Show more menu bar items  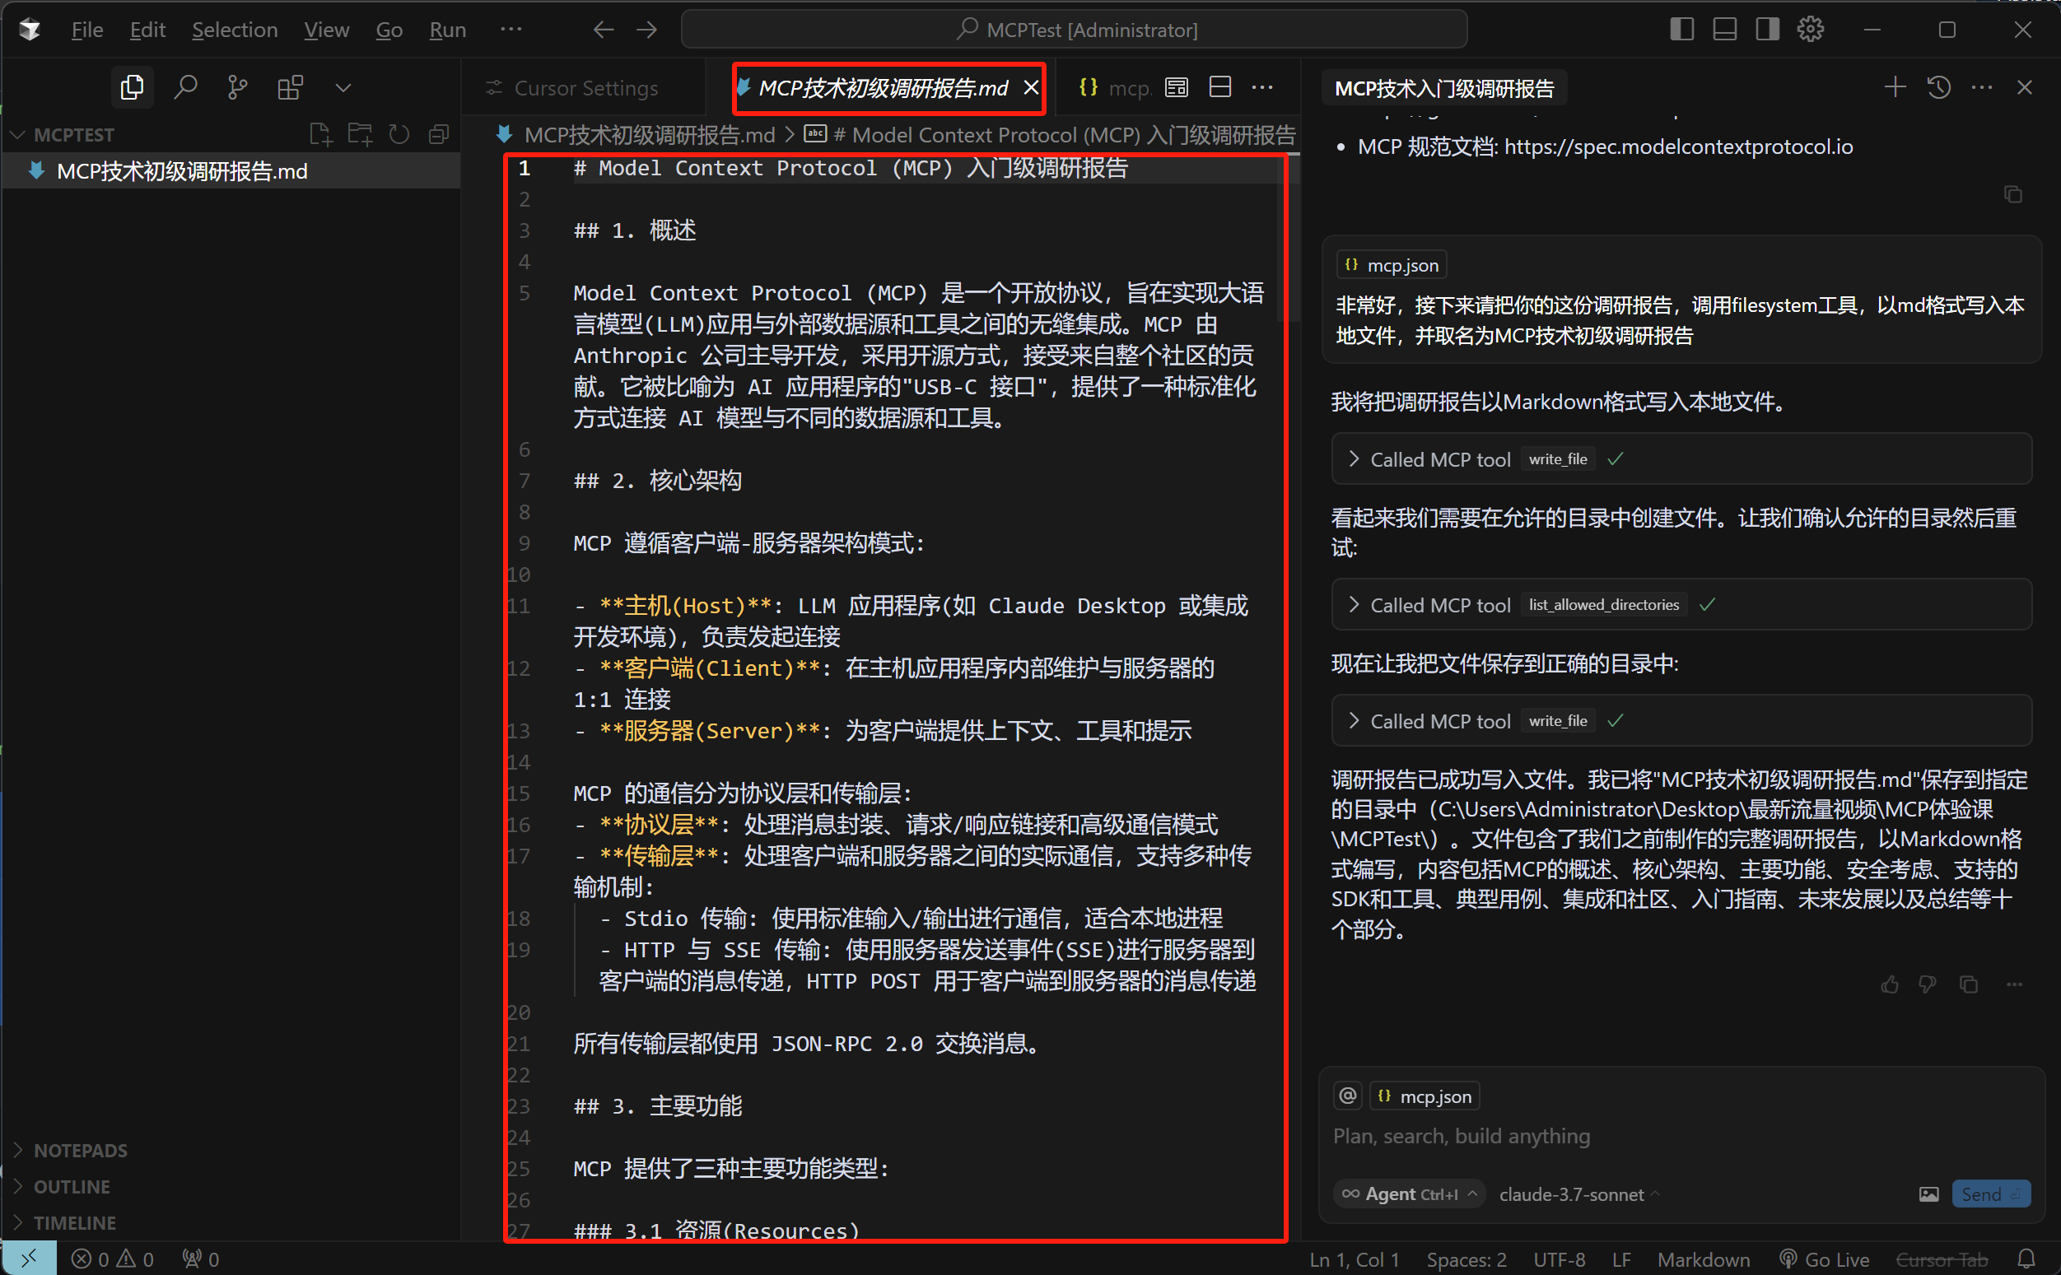(x=511, y=30)
